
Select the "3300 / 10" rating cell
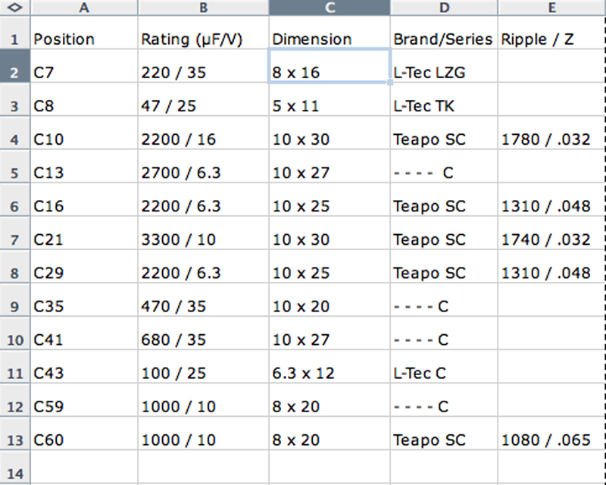click(x=203, y=239)
